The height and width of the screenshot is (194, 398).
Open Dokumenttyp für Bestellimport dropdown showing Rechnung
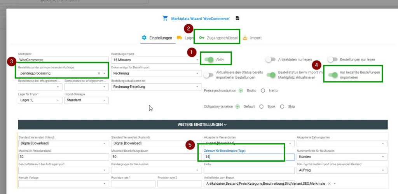click(155, 73)
